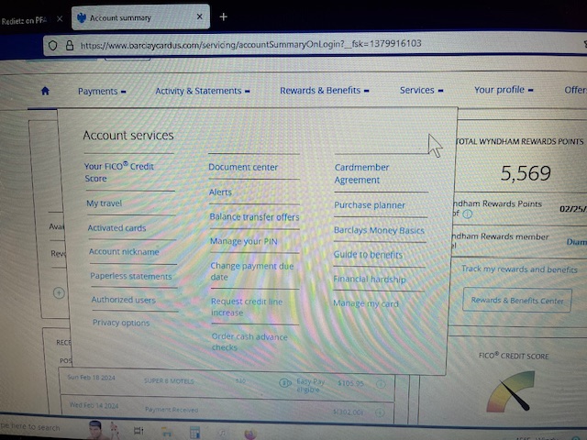Open Your profile dropdown
The height and width of the screenshot is (440, 587).
point(504,90)
